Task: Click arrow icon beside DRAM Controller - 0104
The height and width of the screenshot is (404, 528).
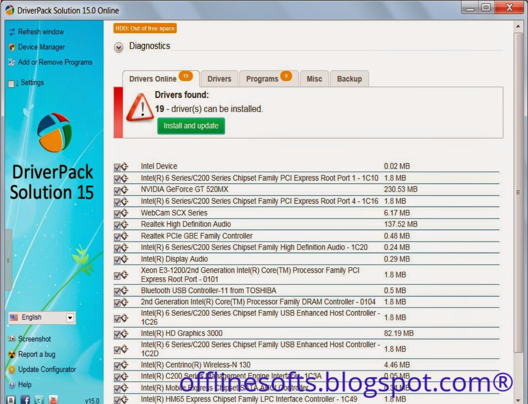Action: click(x=125, y=302)
